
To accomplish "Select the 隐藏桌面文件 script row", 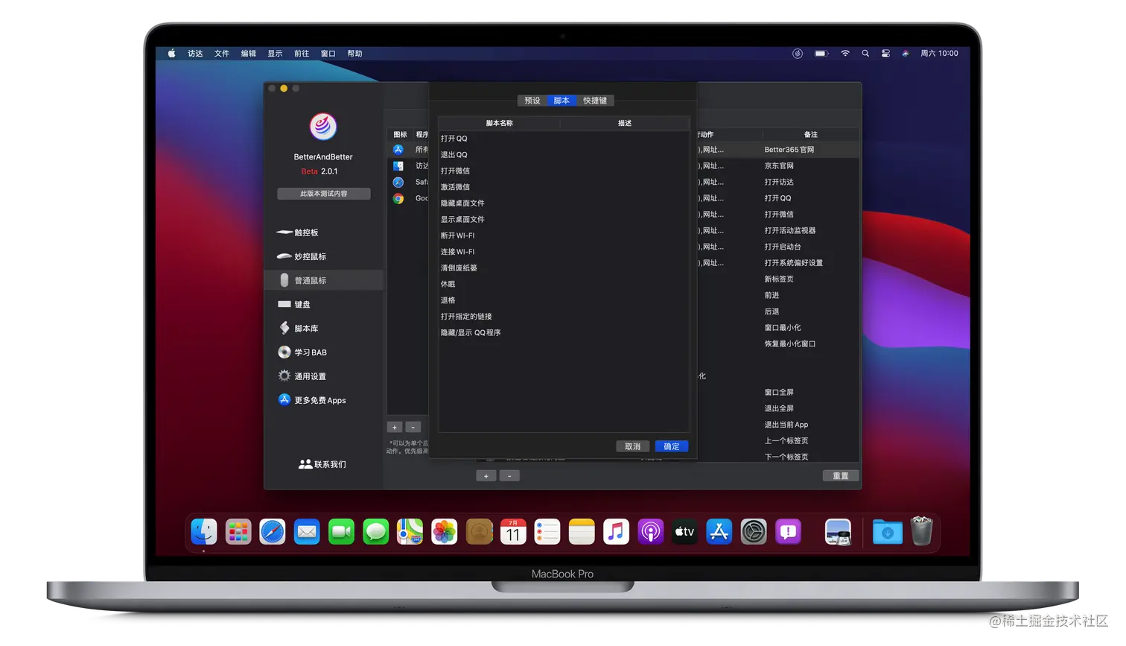I will [564, 203].
